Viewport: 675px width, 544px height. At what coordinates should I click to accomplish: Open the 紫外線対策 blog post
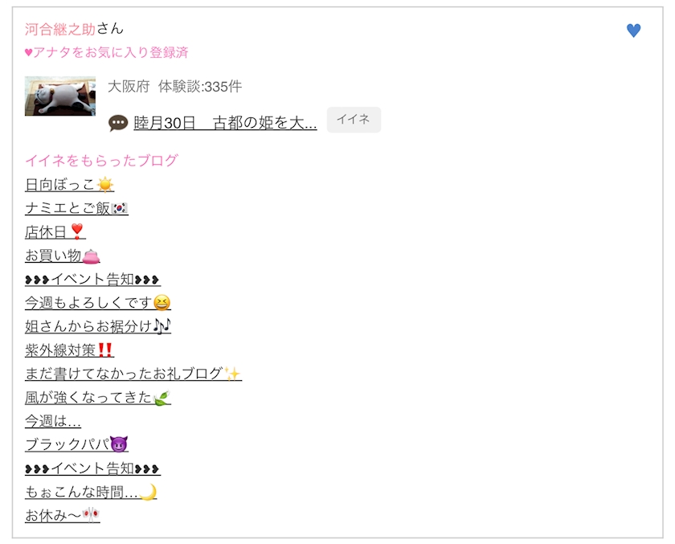click(70, 350)
